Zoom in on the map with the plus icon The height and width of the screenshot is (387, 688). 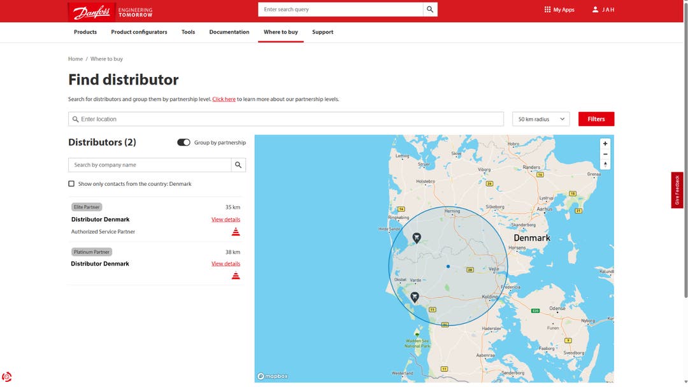[605, 143]
